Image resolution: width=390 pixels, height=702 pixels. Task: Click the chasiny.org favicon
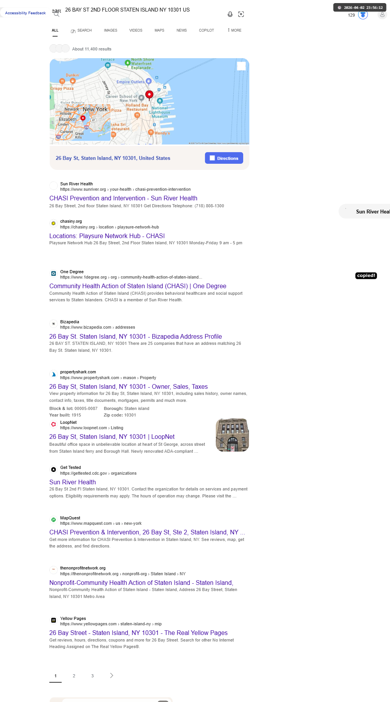click(54, 223)
